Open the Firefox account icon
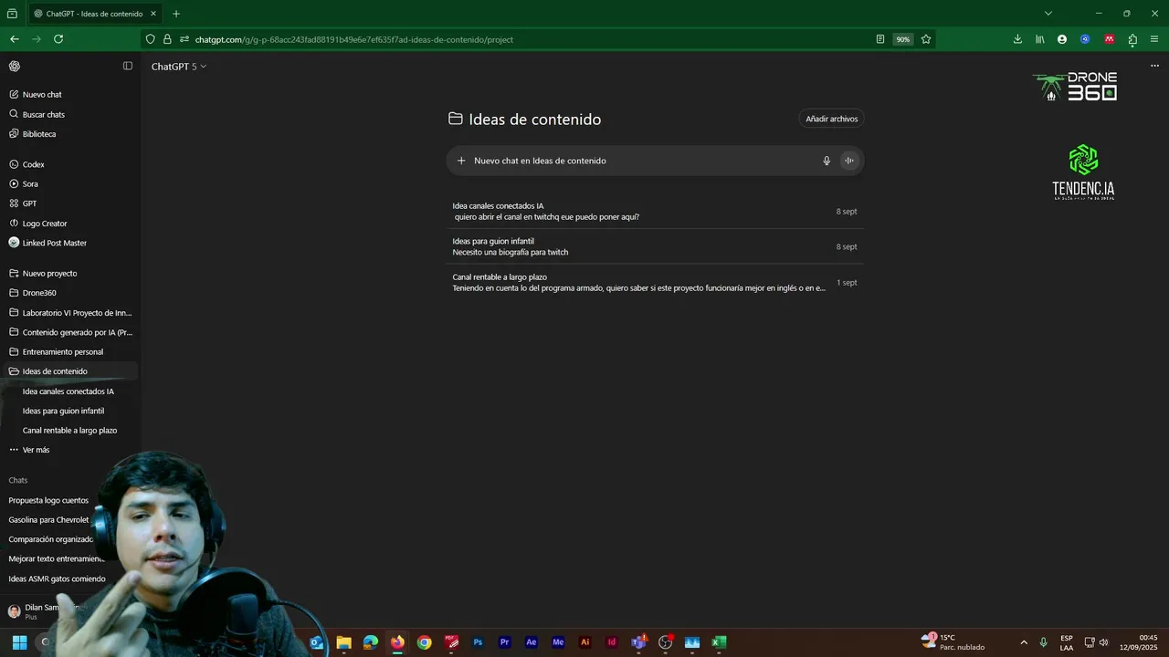 coord(1062,39)
